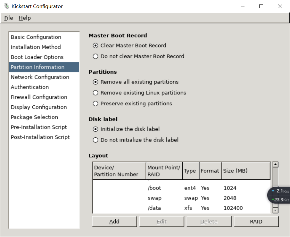Click the RAID button
Screen dimensions: 290x237
point(256,222)
